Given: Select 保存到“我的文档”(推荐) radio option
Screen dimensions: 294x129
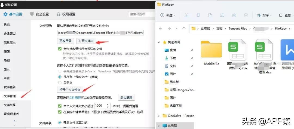Looking at the screenshot, I should 60,77.
